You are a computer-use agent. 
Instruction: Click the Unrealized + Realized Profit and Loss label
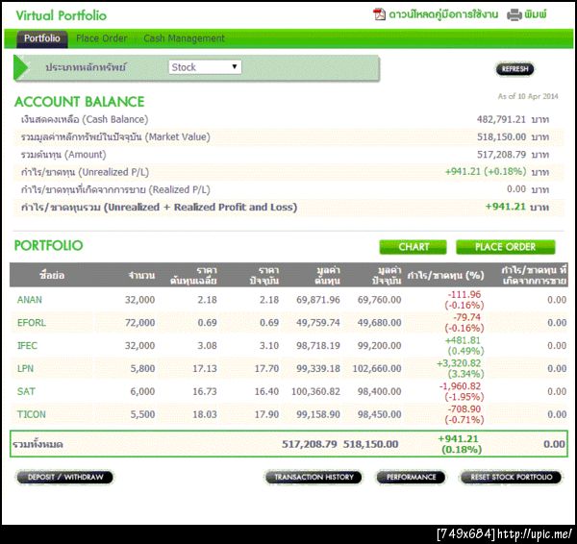tap(159, 207)
